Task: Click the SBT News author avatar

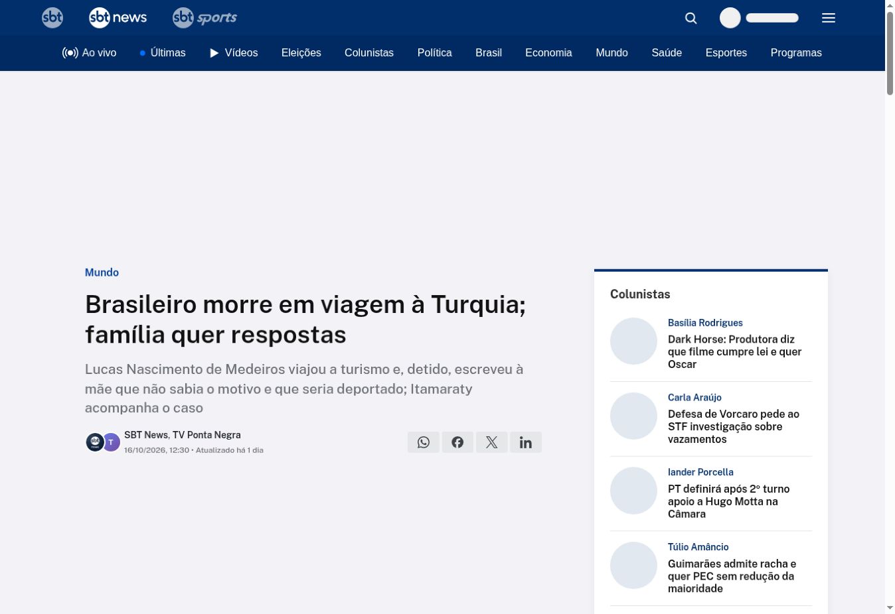Action: (x=95, y=442)
